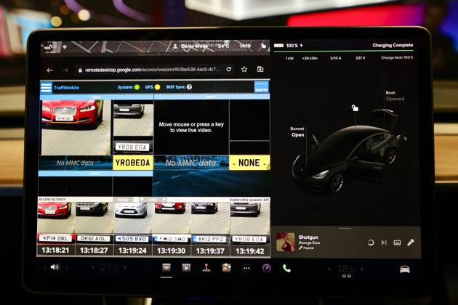The width and height of the screenshot is (458, 305).
Task: Click the blue logo button right of the TraffiMobile header
Action: (262, 87)
